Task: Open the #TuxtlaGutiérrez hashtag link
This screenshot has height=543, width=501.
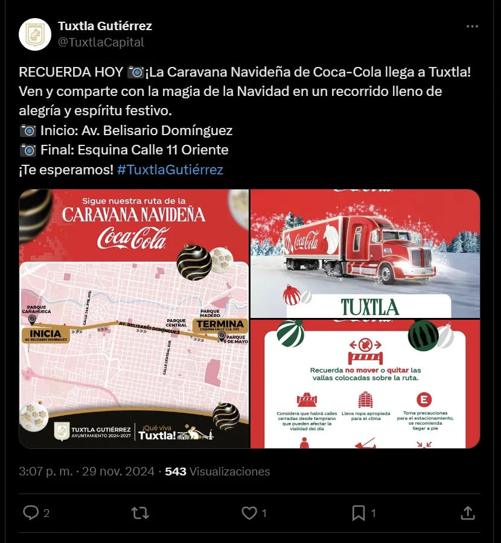Action: pos(170,170)
